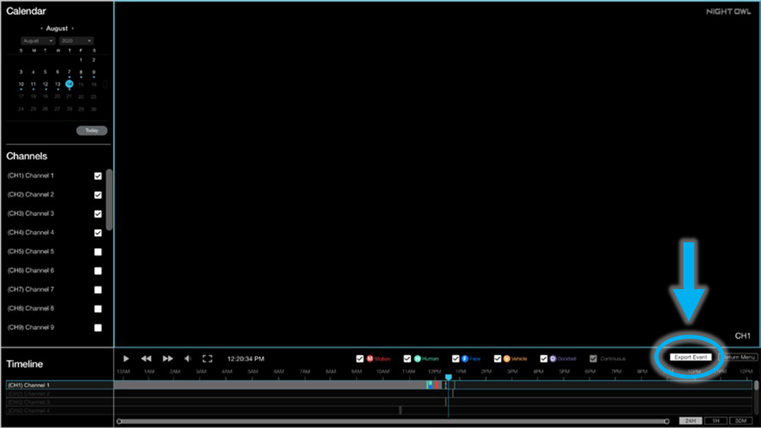This screenshot has width=761, height=428.
Task: Switch timeline zoom to 1H view
Action: 716,420
